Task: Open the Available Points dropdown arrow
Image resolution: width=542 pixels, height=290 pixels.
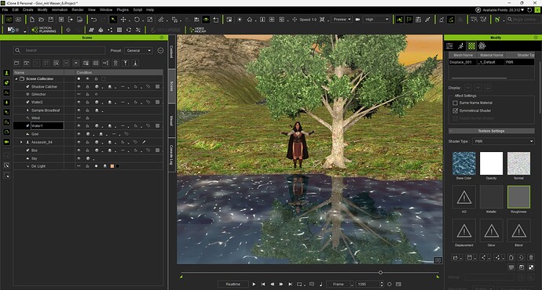Action: pos(522,10)
